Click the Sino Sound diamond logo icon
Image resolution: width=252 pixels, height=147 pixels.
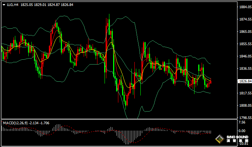(220, 139)
